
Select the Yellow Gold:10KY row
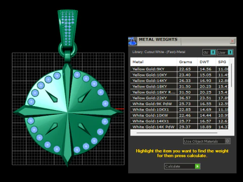tap(179, 75)
